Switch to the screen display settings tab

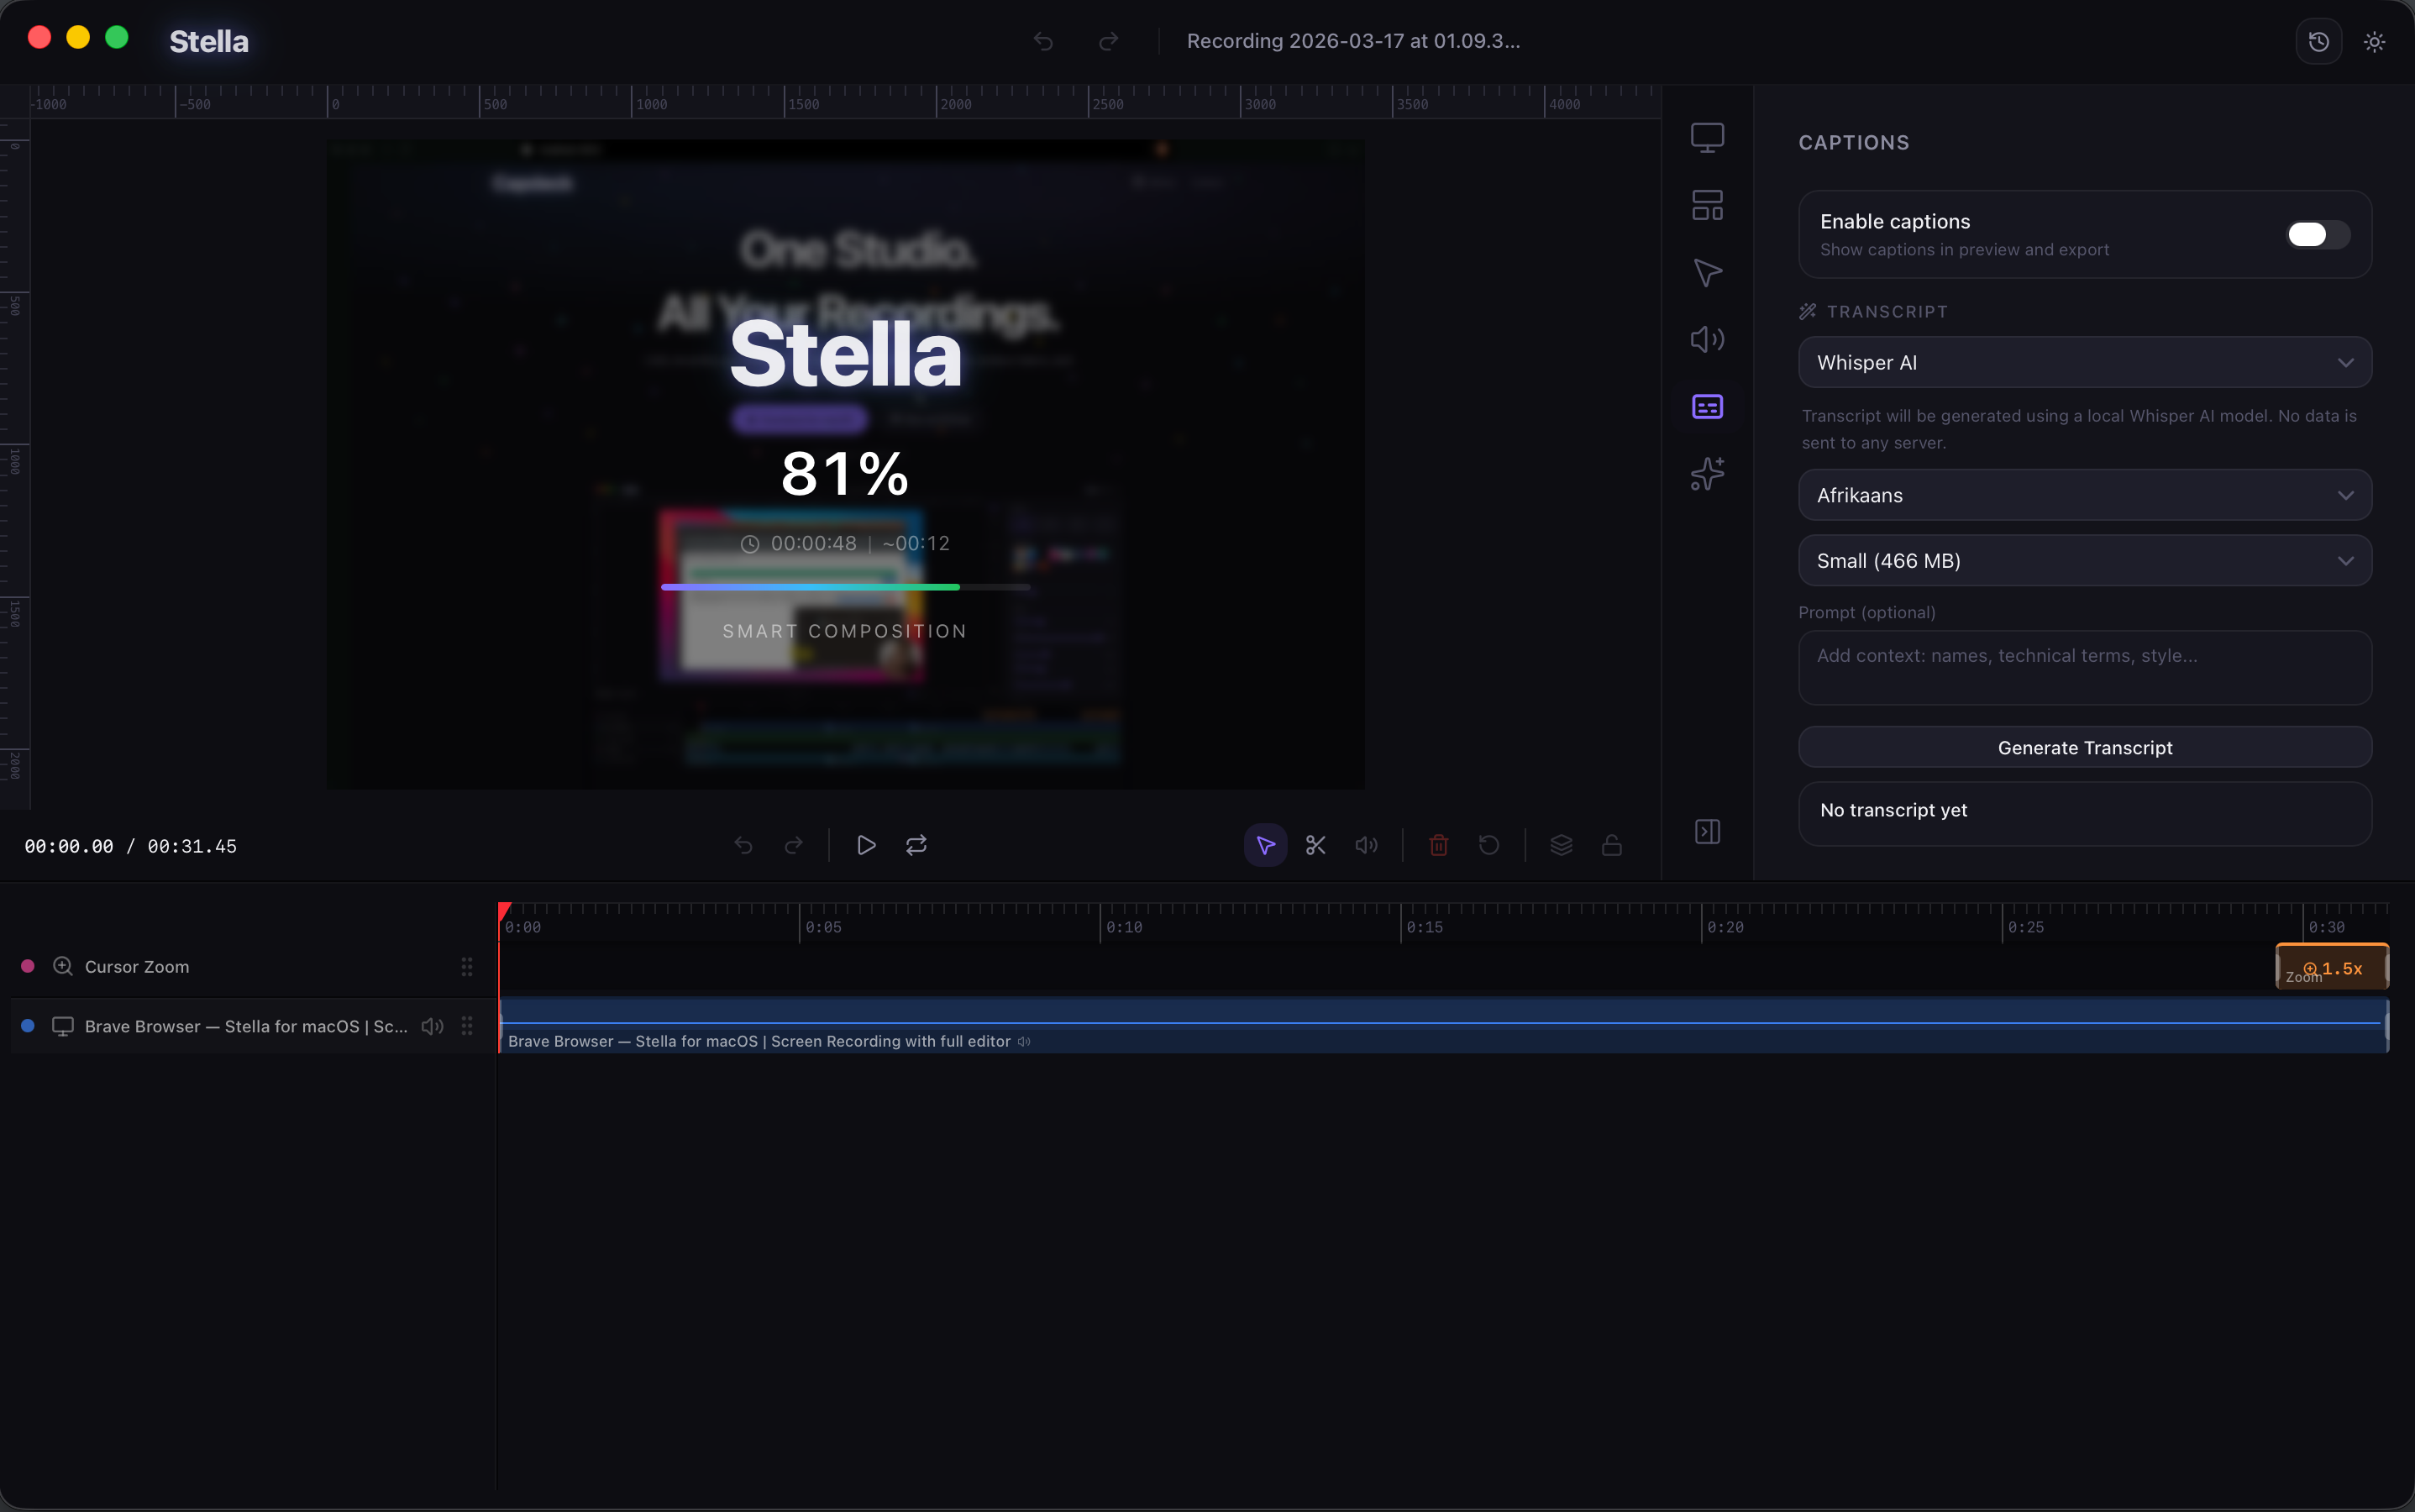[x=1707, y=137]
